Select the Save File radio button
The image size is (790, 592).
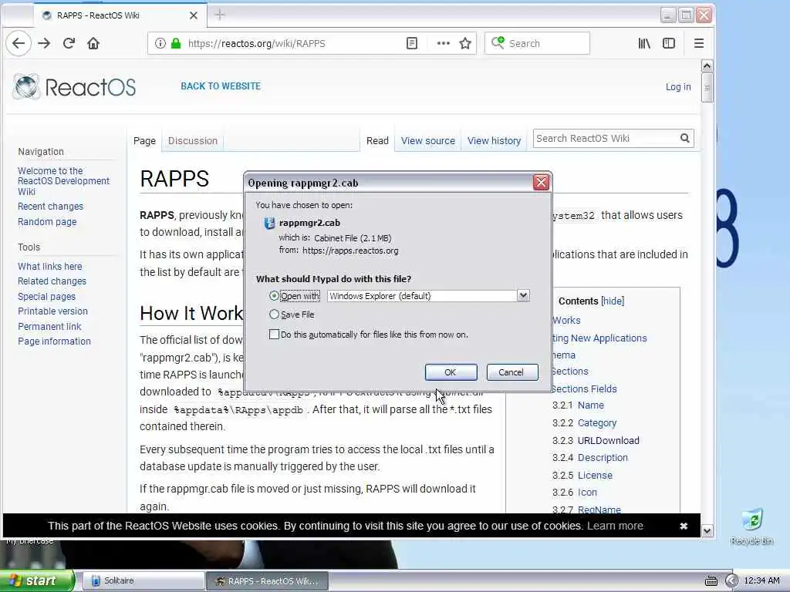tap(274, 314)
